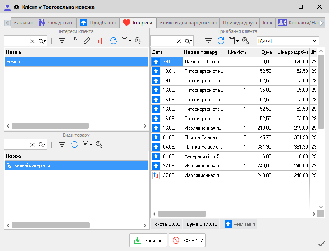The image size is (329, 251).
Task: Click the Записати button
Action: 148,241
